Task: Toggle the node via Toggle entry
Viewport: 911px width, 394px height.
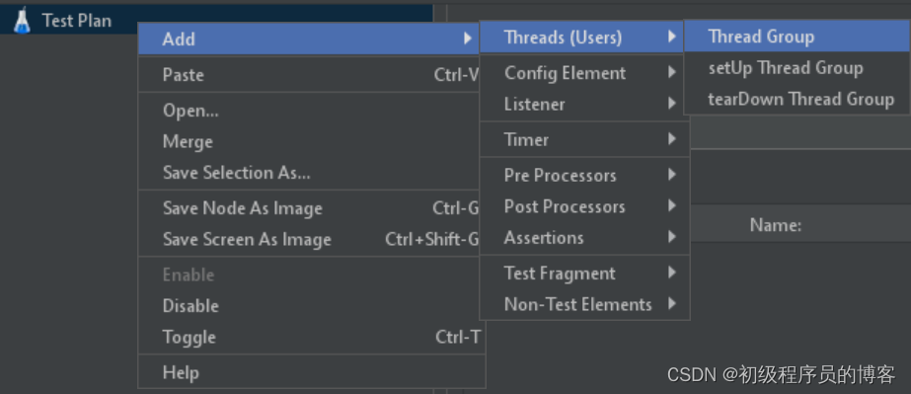Action: point(312,337)
